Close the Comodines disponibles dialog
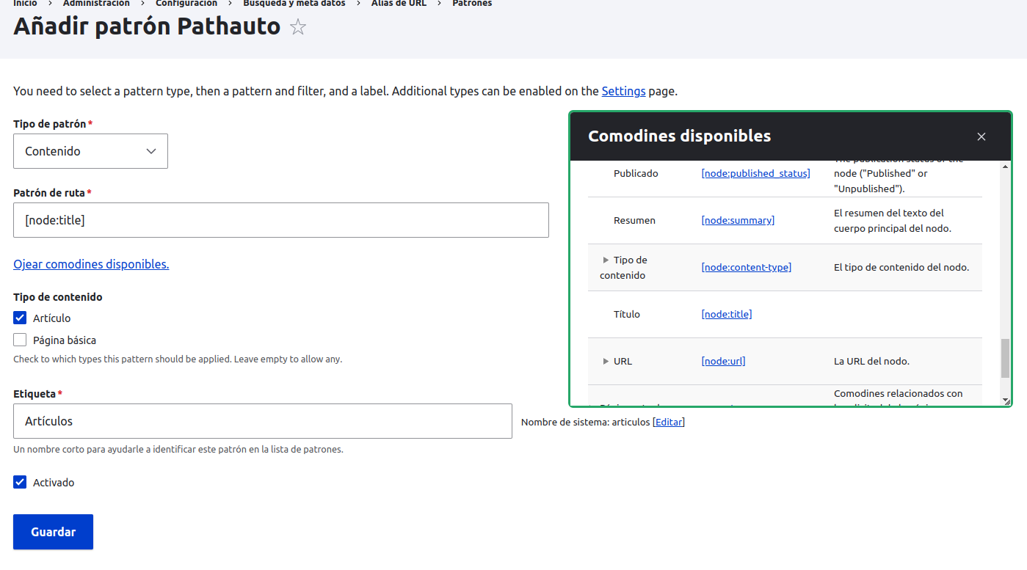 [981, 136]
